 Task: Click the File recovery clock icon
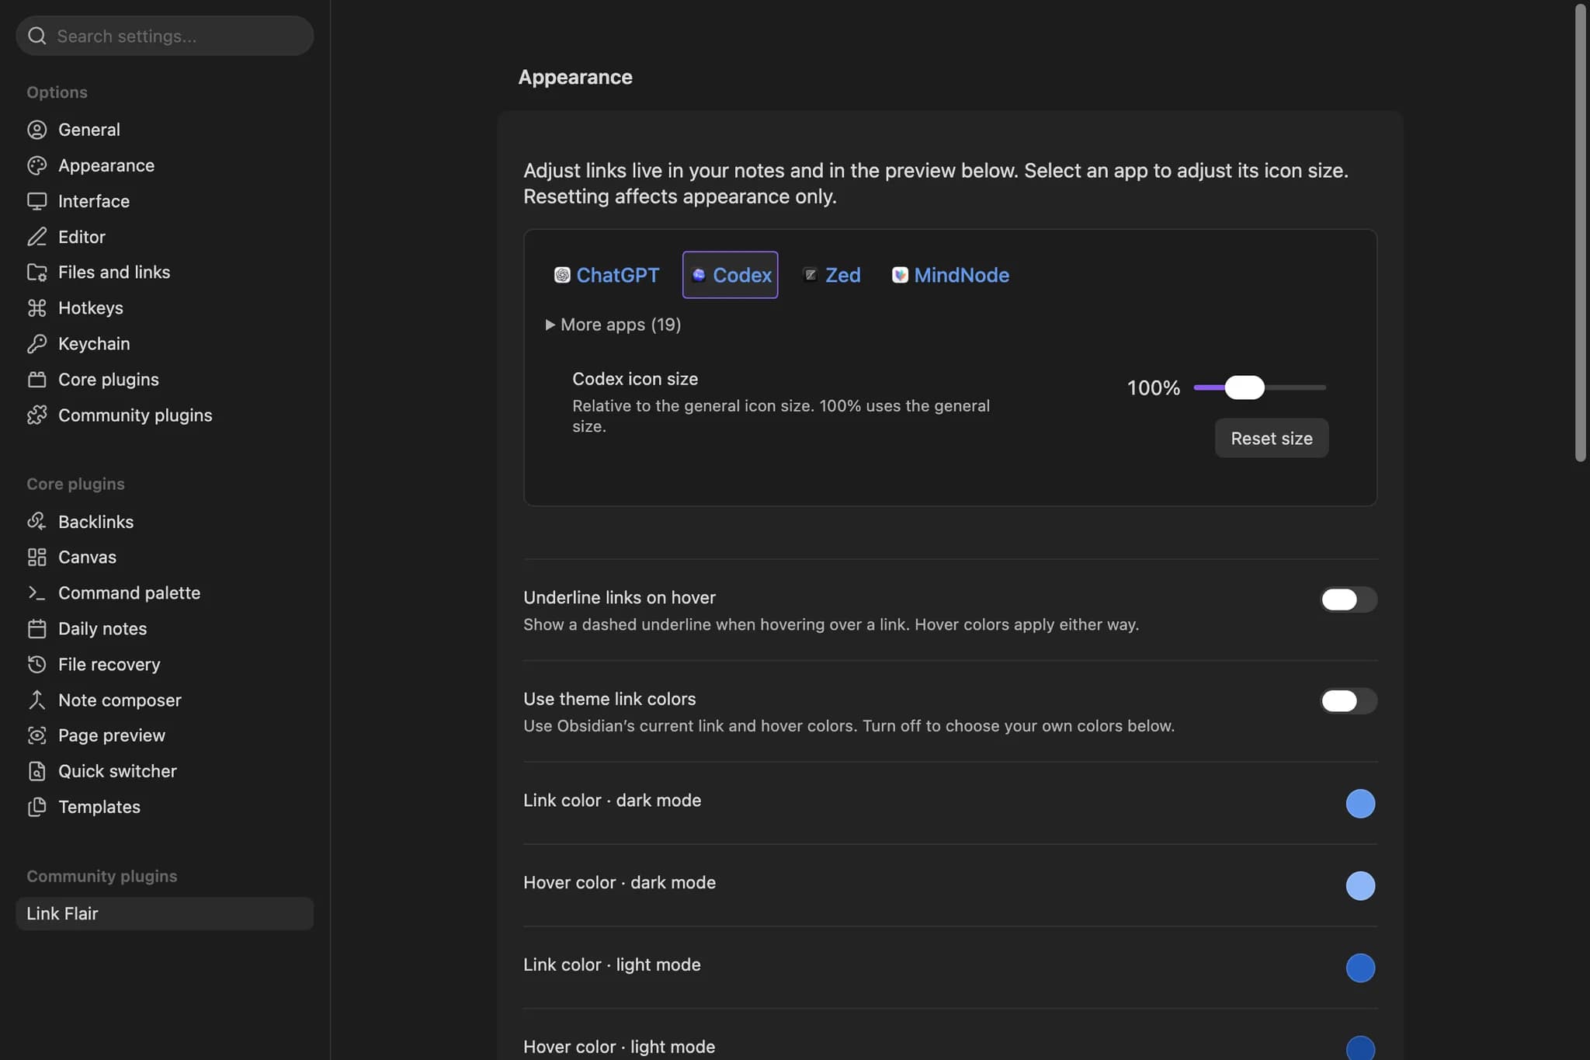(x=36, y=665)
